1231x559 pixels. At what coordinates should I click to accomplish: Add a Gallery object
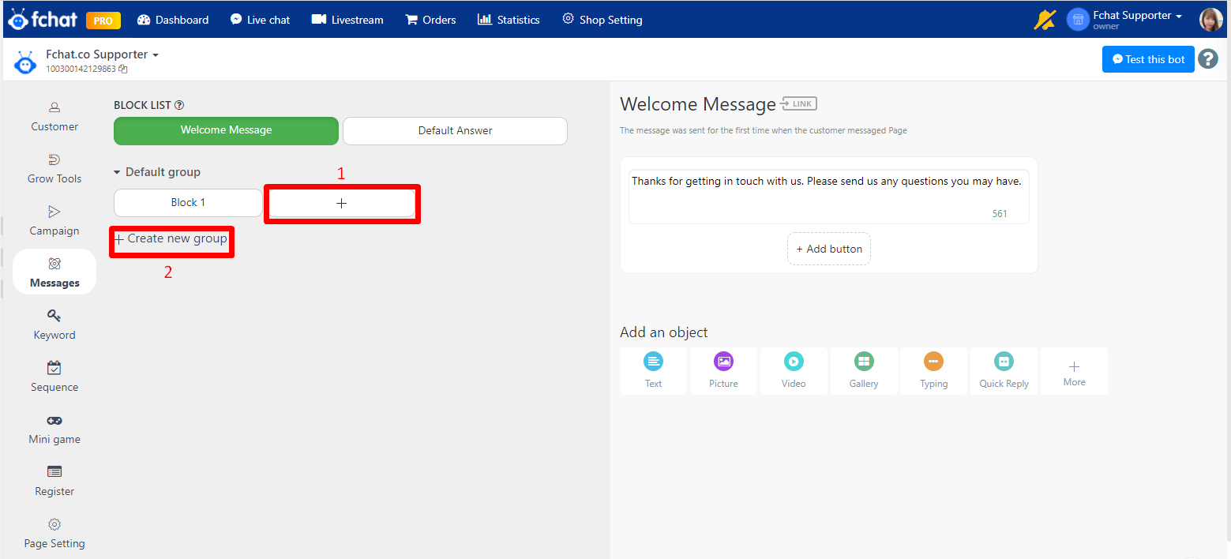(864, 371)
